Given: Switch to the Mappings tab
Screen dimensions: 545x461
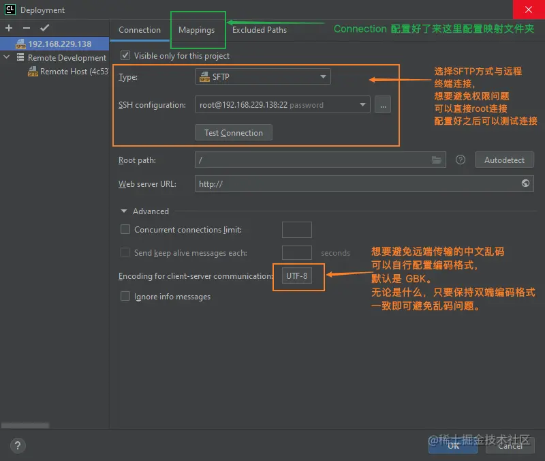Looking at the screenshot, I should 197,30.
